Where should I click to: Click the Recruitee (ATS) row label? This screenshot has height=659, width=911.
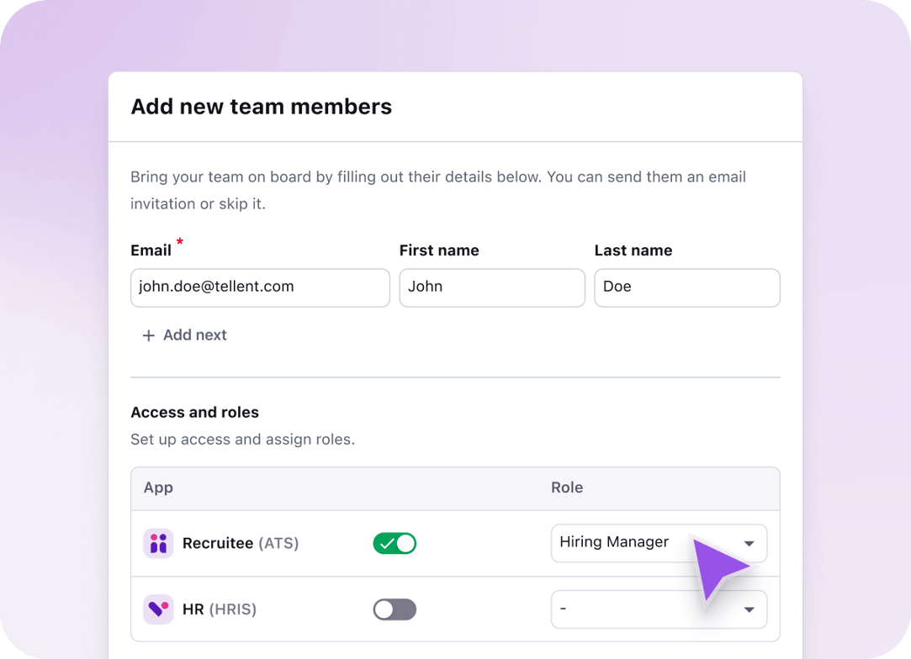[240, 543]
